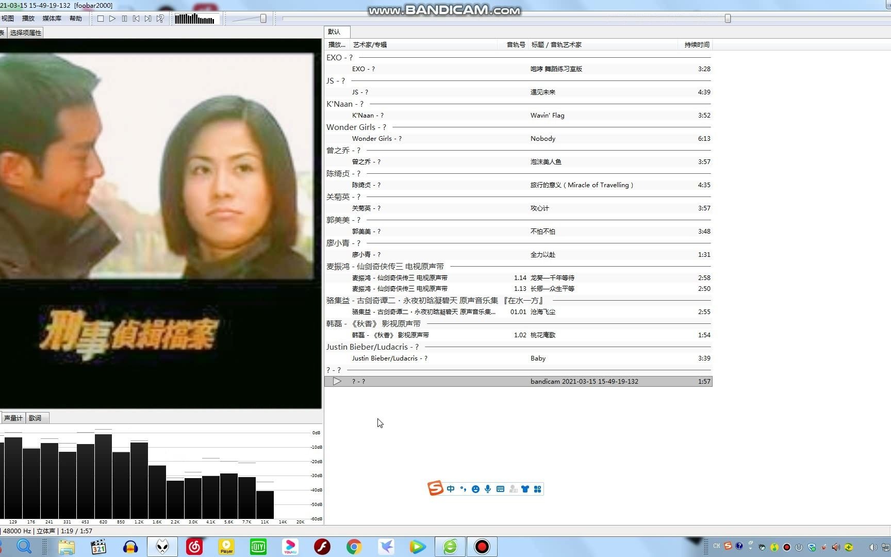Open Media Player Classic on the taskbar

[98, 547]
